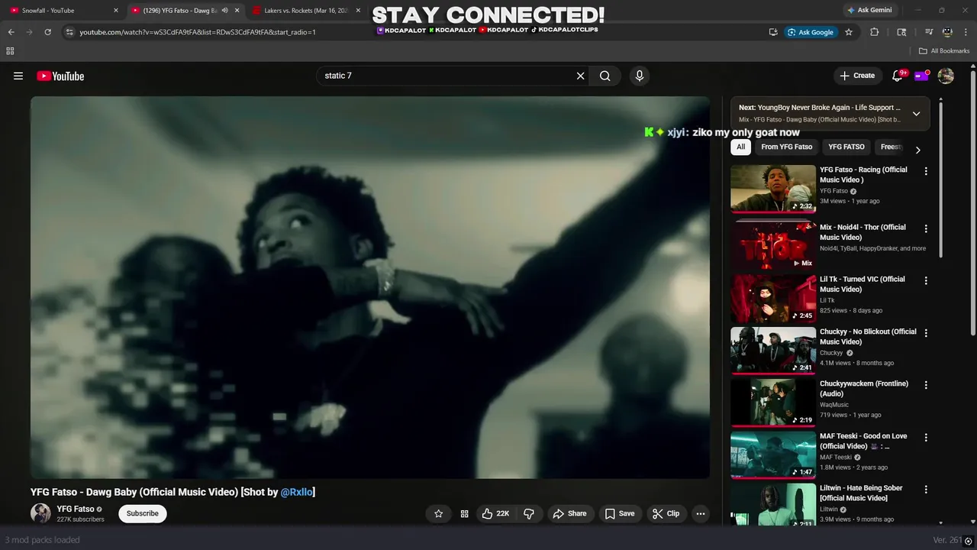Reload the page

coord(47,32)
